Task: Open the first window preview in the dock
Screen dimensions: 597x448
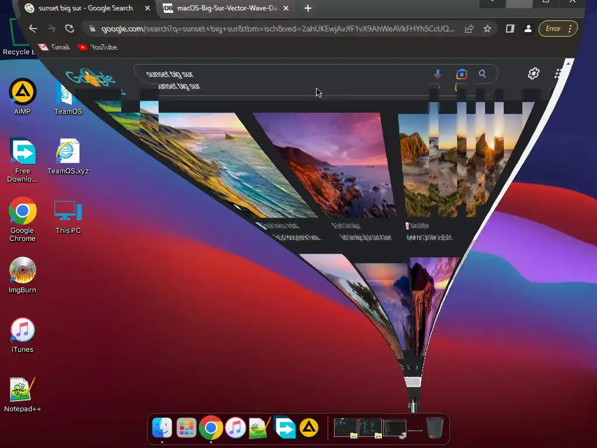Action: (346, 428)
